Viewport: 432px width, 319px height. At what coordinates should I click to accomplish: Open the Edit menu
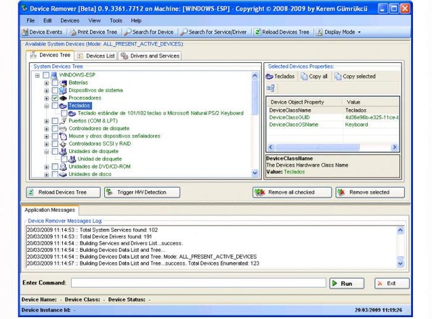48,21
